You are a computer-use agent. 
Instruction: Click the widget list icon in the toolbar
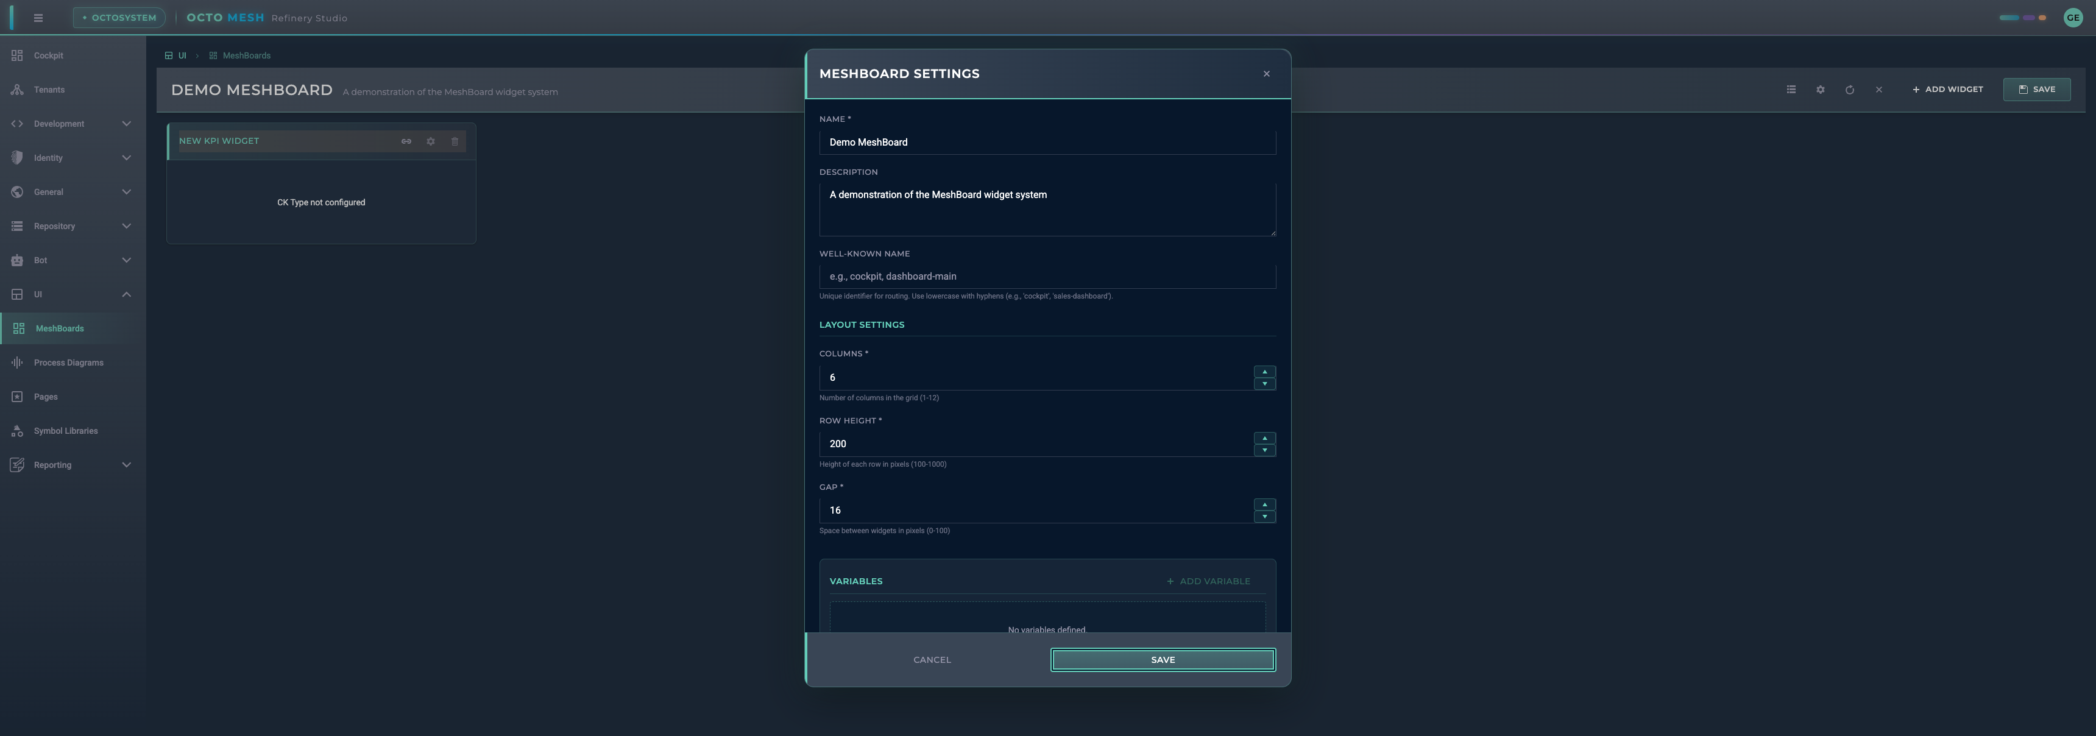(x=1791, y=90)
